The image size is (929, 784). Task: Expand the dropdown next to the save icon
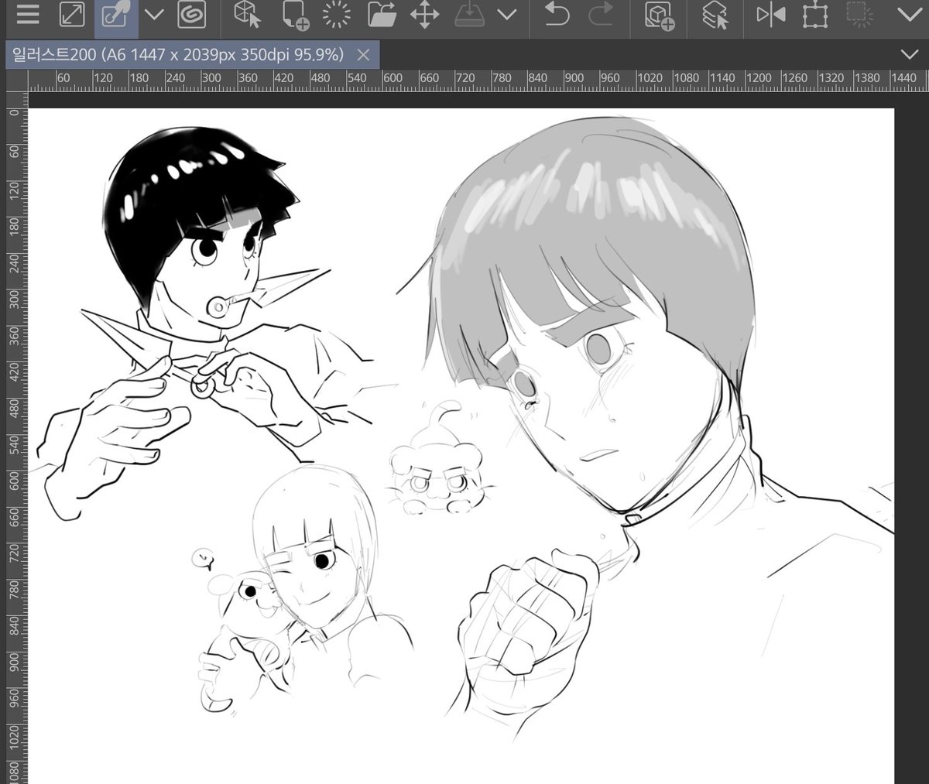pos(507,15)
